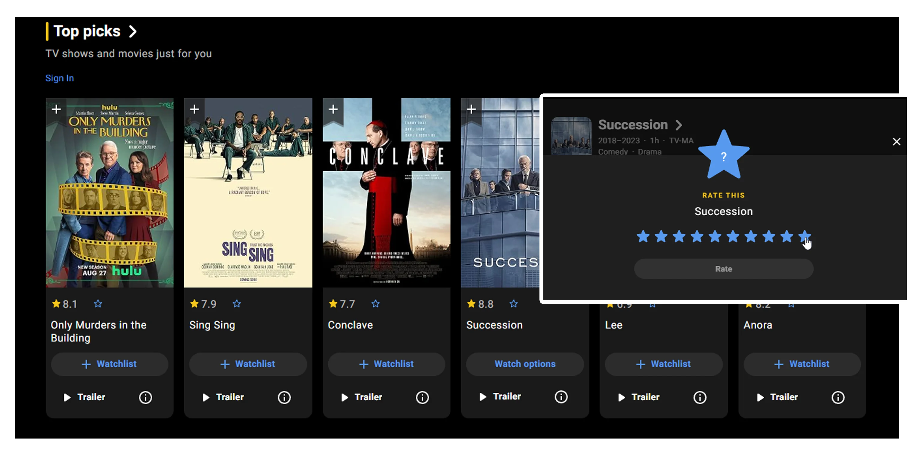Show info for Conclave
914x455 pixels.
[x=422, y=397]
